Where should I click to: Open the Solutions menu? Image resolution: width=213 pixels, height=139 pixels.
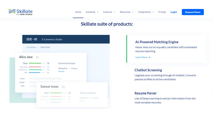pos(91,12)
